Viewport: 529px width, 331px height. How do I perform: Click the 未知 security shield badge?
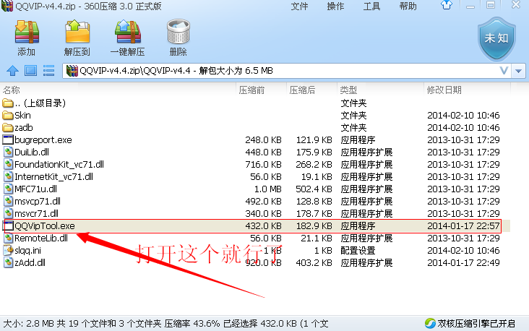pos(496,39)
